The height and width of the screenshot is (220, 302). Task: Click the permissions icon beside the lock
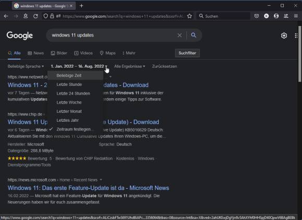58,16
